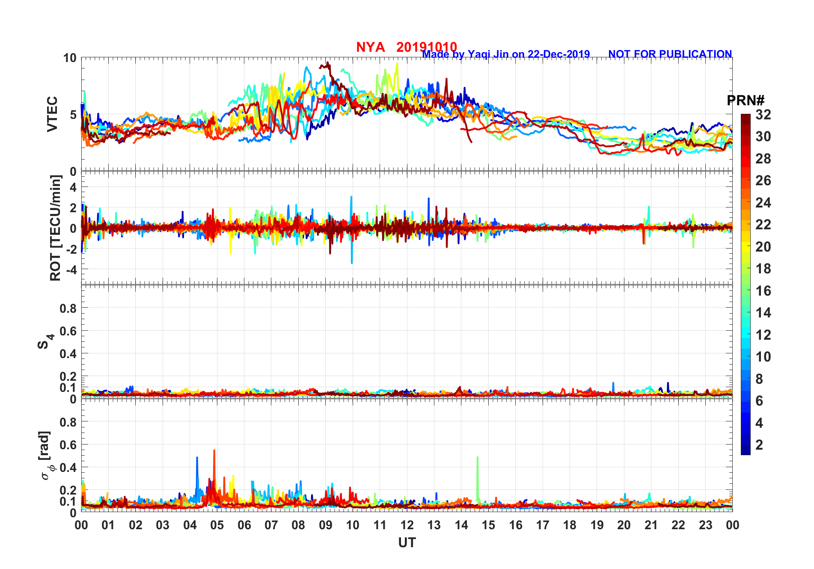Click the VTEC axis tick label 5

[x=73, y=115]
